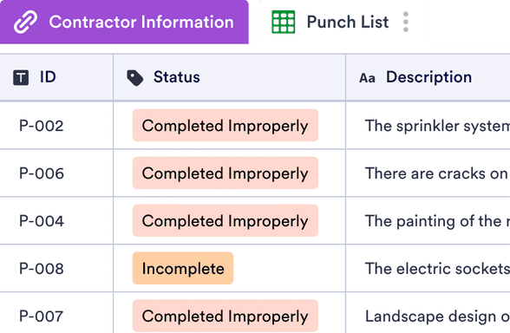The image size is (510, 333).
Task: Click the sprinkler system description cell
Action: pyautogui.click(x=428, y=126)
